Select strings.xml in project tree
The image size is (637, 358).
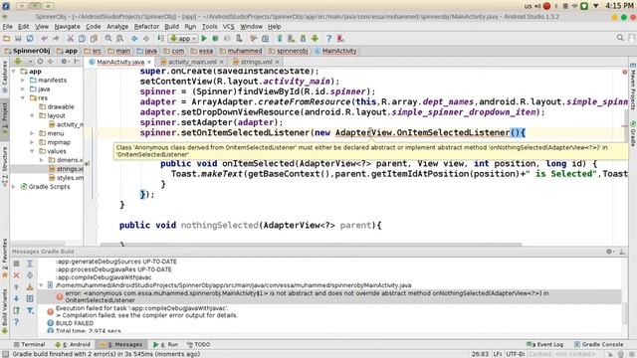pos(66,169)
